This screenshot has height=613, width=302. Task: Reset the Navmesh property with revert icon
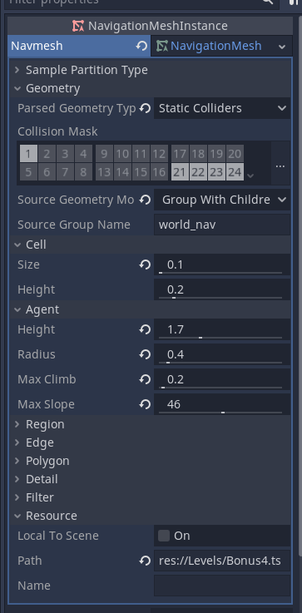click(141, 46)
